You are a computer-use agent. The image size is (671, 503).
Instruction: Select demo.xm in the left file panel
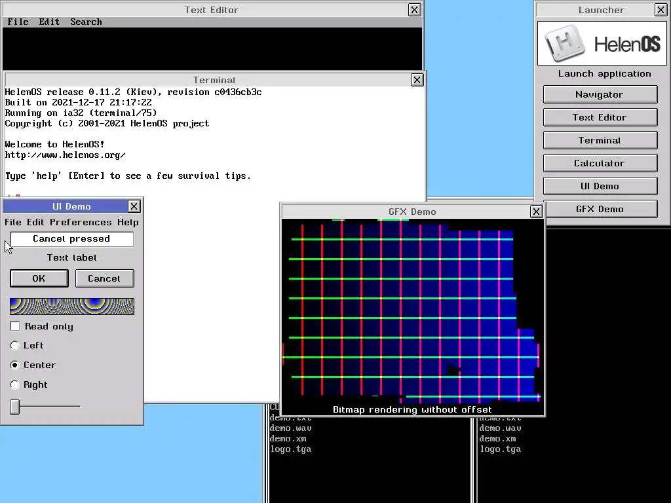pos(288,438)
